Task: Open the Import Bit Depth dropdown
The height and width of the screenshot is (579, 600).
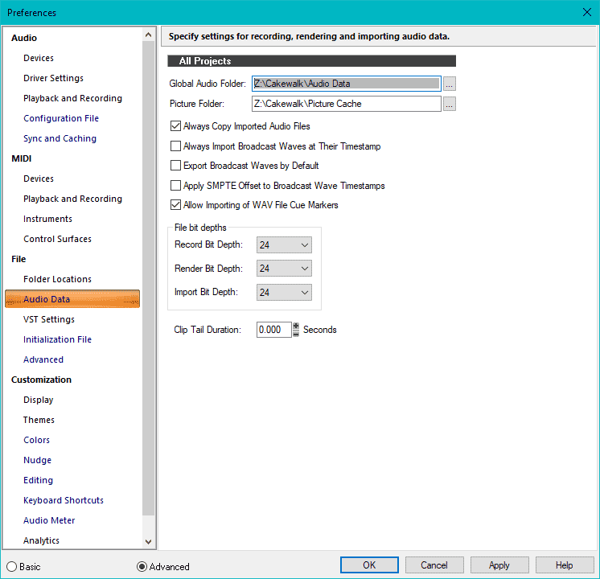Action: [x=284, y=293]
